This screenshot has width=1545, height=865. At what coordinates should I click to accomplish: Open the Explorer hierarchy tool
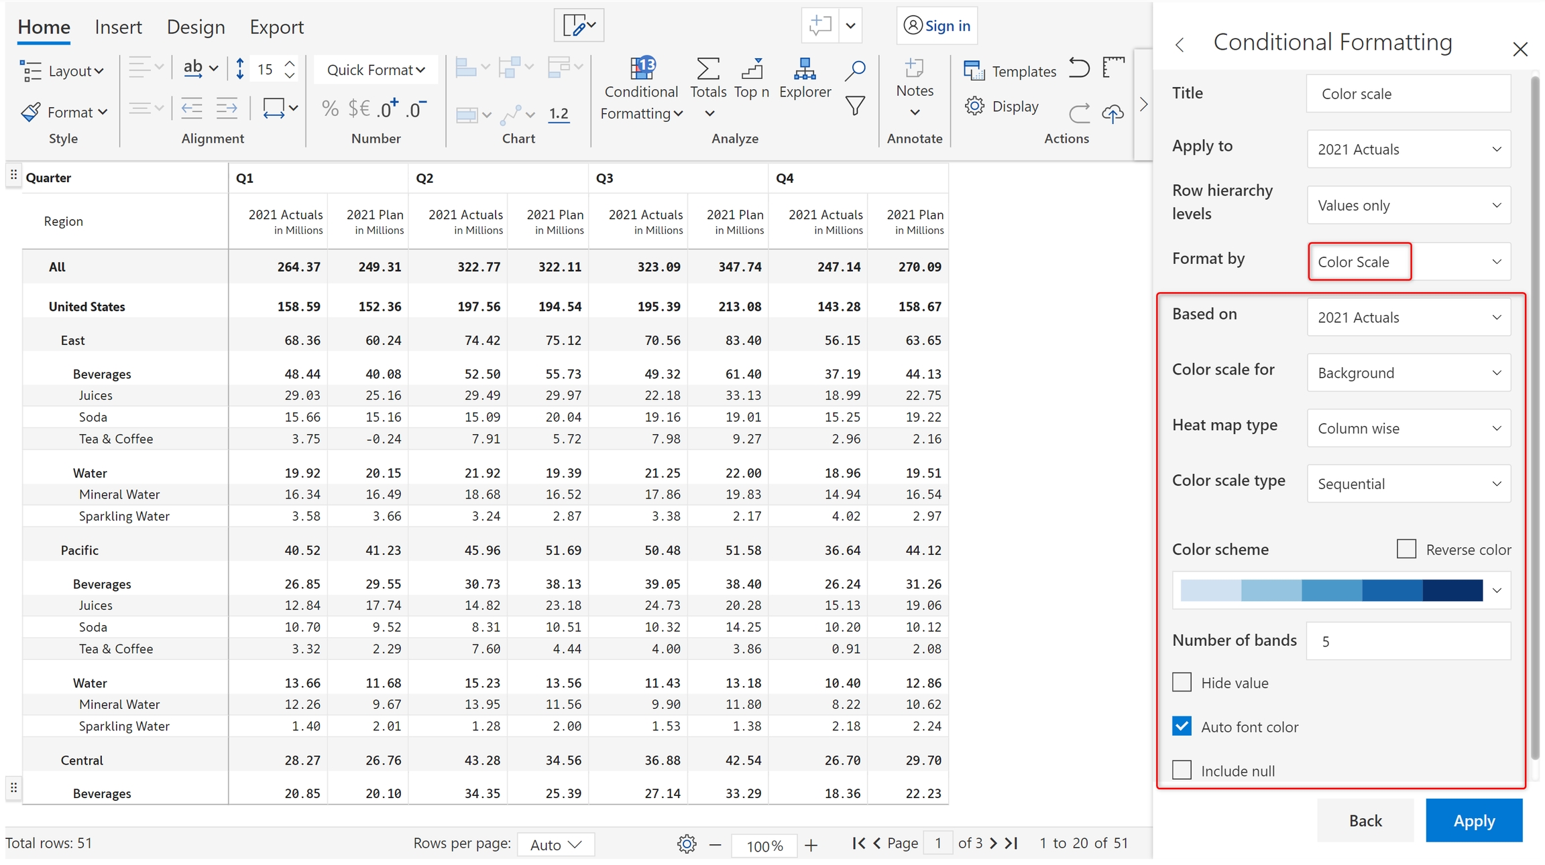[x=805, y=70]
